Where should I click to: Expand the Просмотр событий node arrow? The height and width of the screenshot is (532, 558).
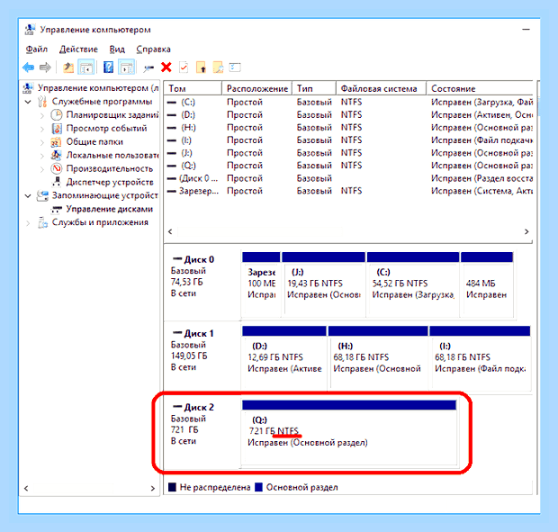(x=42, y=129)
